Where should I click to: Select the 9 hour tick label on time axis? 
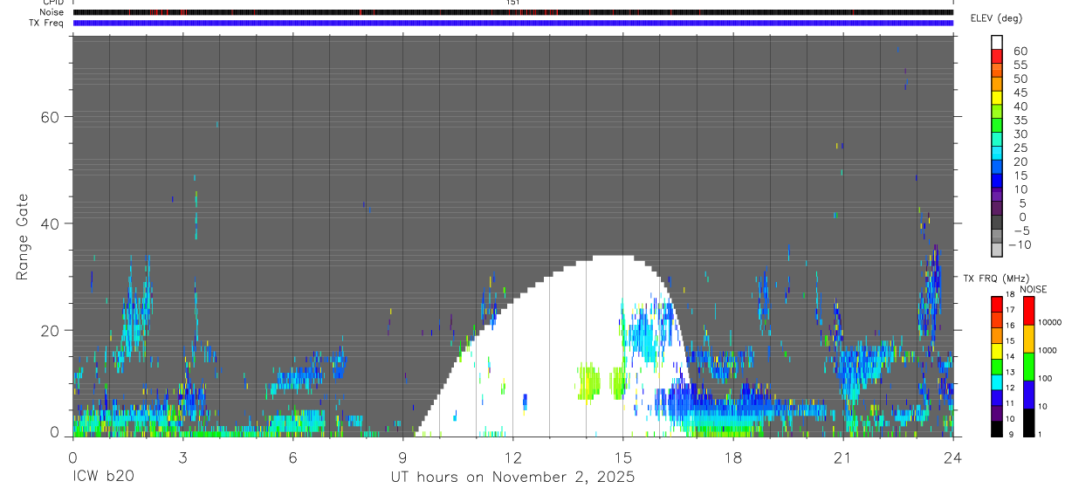[402, 457]
